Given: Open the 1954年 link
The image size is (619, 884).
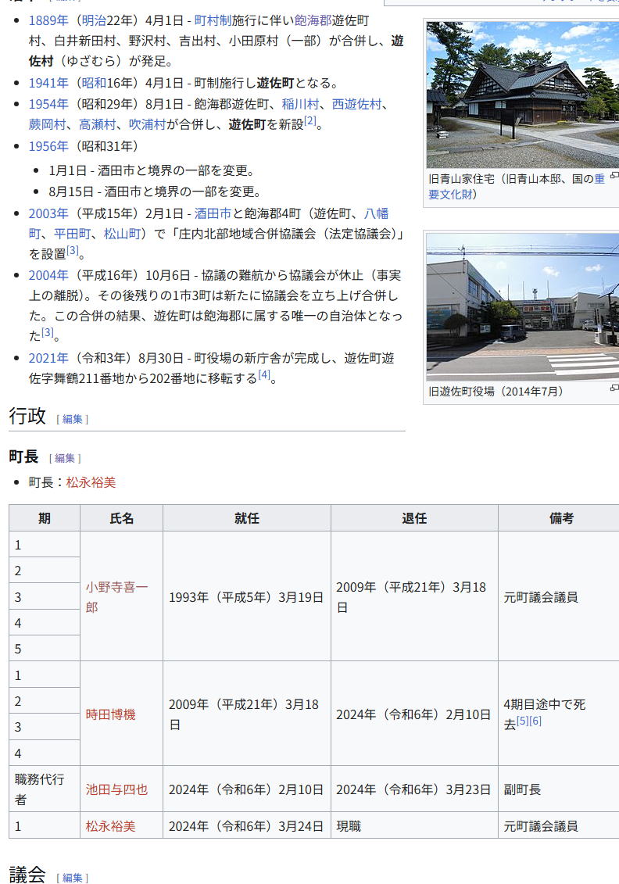Looking at the screenshot, I should coord(48,104).
